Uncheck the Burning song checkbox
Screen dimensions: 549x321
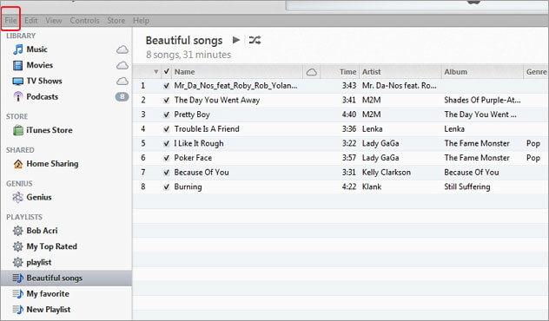click(x=166, y=187)
